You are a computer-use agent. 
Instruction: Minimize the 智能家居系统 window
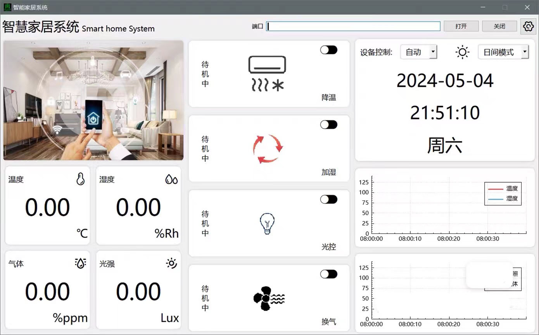[x=483, y=7]
